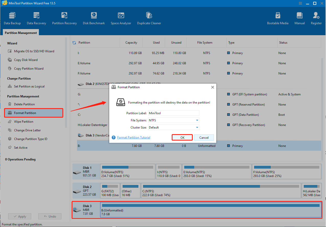Confirm formatting by clicking OK
Screen dimensions: 326x227
[x=182, y=137]
